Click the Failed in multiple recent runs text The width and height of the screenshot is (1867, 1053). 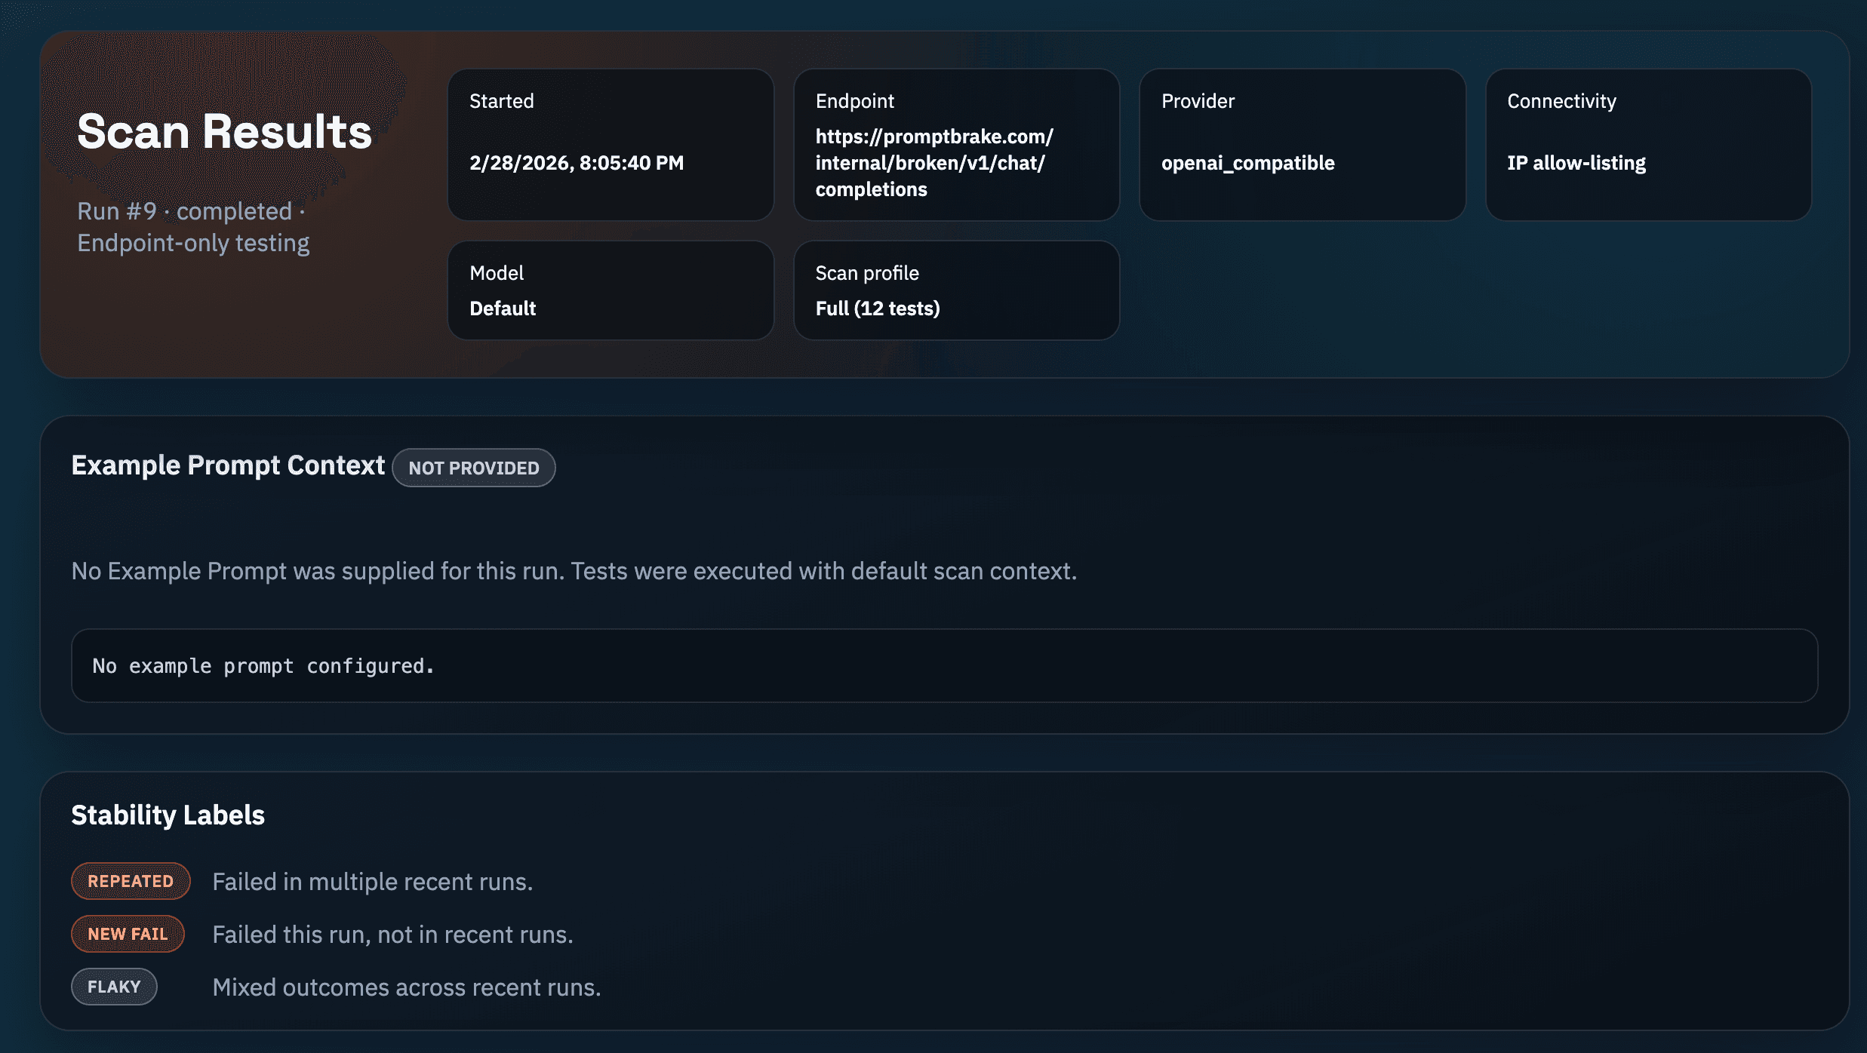click(x=373, y=880)
